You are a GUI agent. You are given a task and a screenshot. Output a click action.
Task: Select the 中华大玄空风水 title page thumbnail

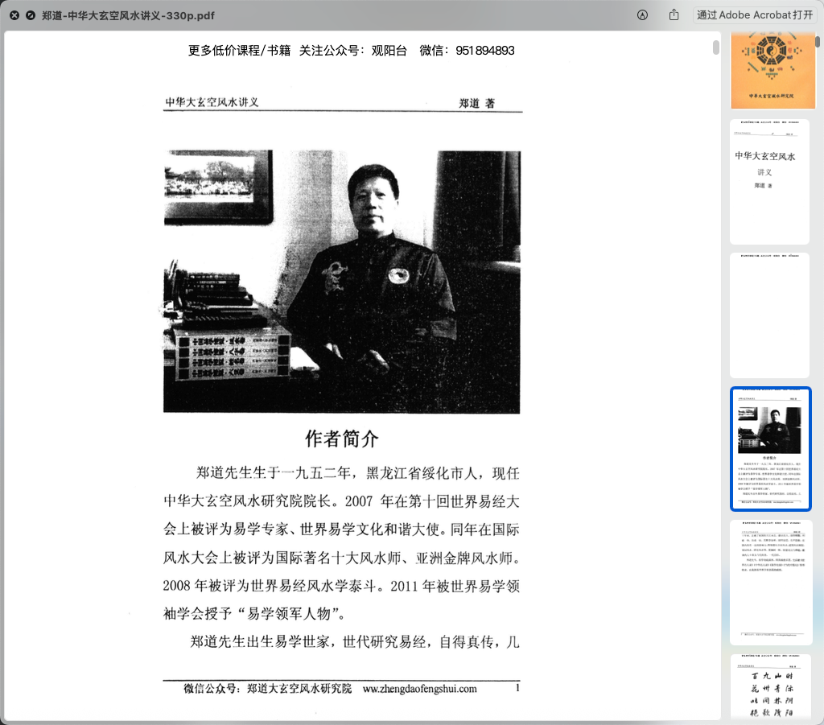768,182
